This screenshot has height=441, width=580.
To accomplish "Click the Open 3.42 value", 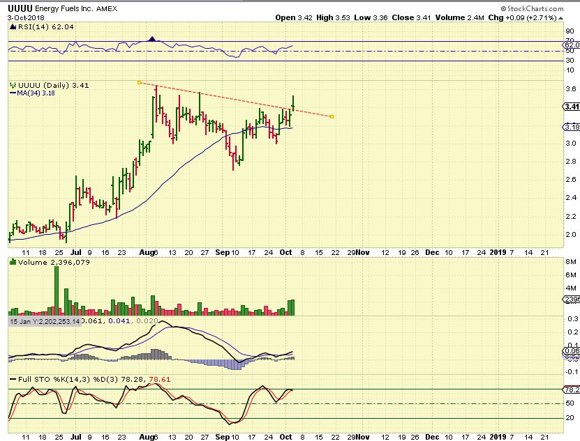I will 294,17.
